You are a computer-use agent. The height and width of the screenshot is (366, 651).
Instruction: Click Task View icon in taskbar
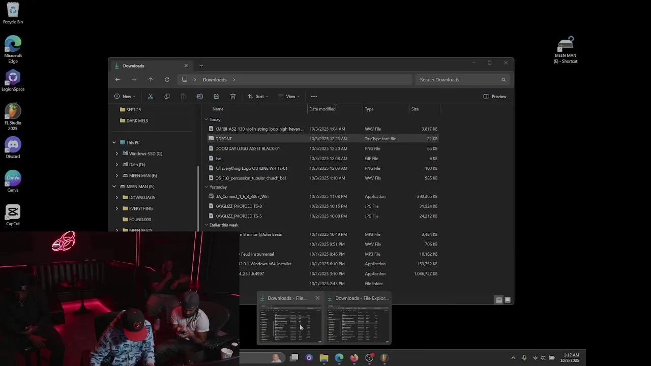point(294,358)
